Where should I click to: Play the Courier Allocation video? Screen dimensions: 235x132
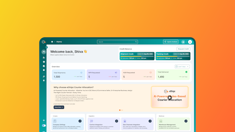tap(170, 98)
